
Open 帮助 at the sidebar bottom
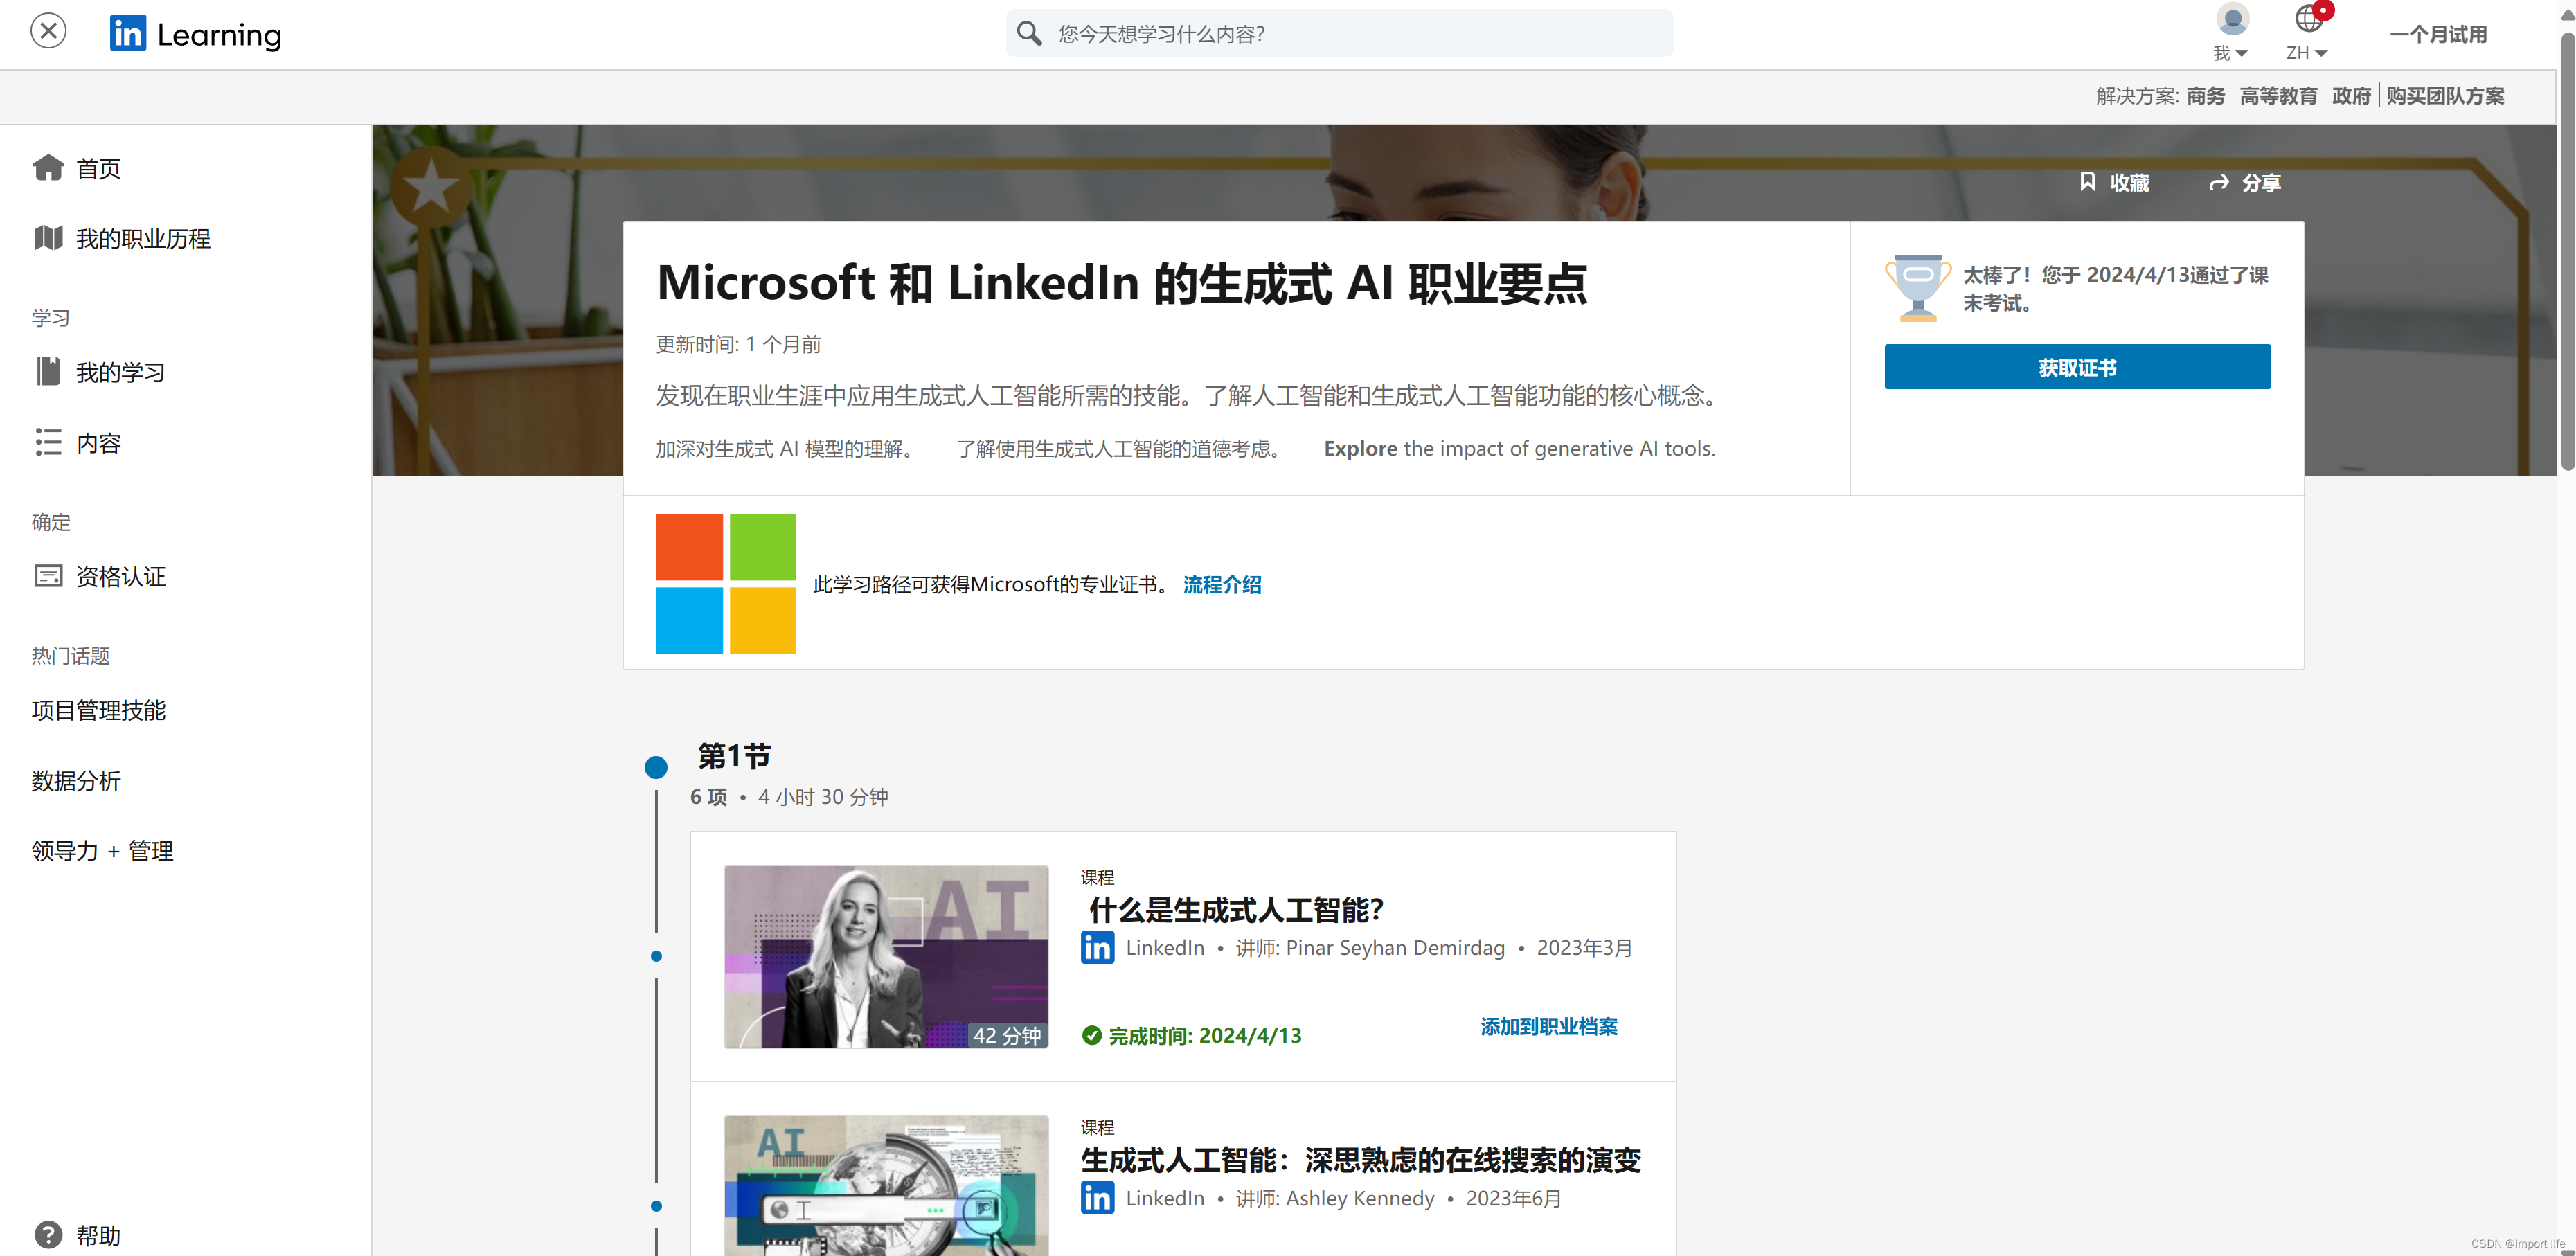[x=78, y=1235]
